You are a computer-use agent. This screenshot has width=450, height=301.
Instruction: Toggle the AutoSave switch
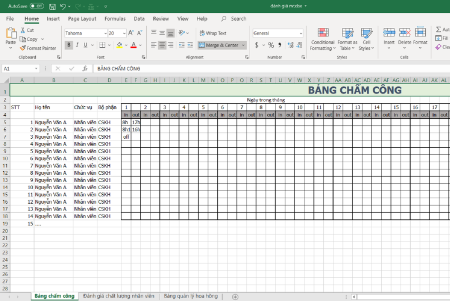click(36, 6)
